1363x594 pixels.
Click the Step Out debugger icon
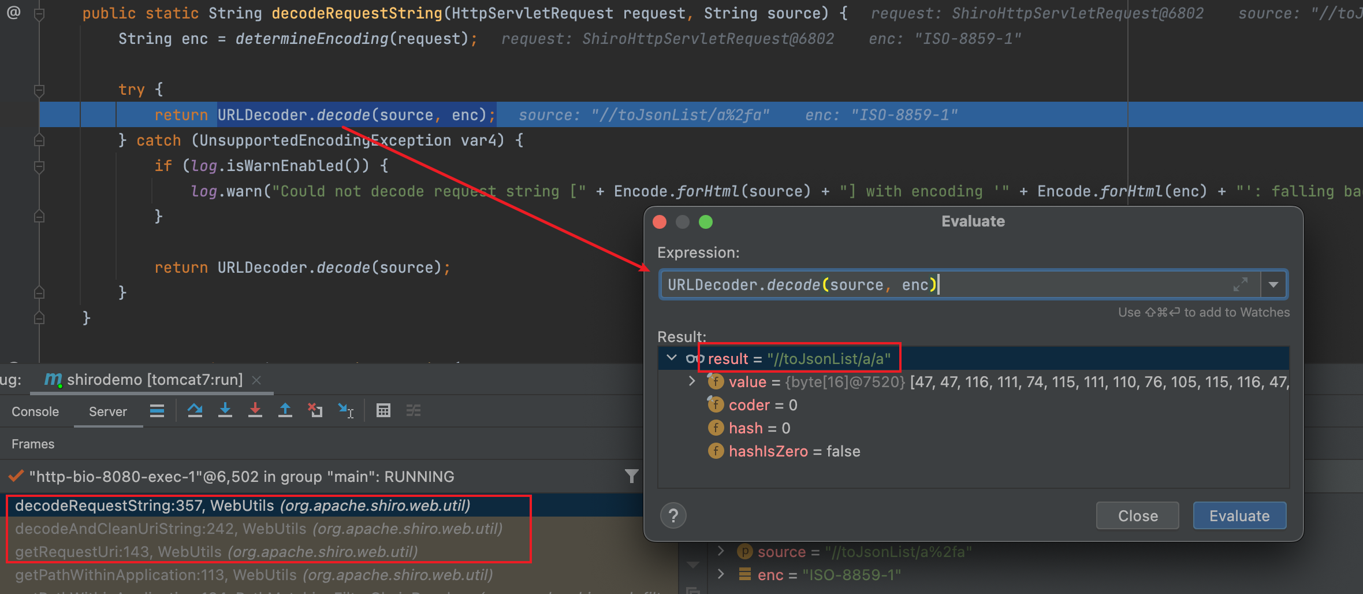[x=285, y=411]
